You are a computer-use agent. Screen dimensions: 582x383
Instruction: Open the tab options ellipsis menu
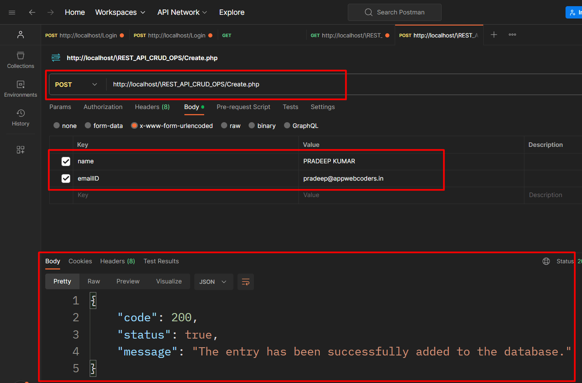tap(512, 35)
